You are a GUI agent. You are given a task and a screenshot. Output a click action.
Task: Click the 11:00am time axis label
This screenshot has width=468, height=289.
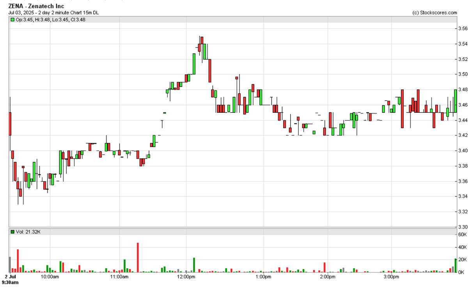[119, 277]
